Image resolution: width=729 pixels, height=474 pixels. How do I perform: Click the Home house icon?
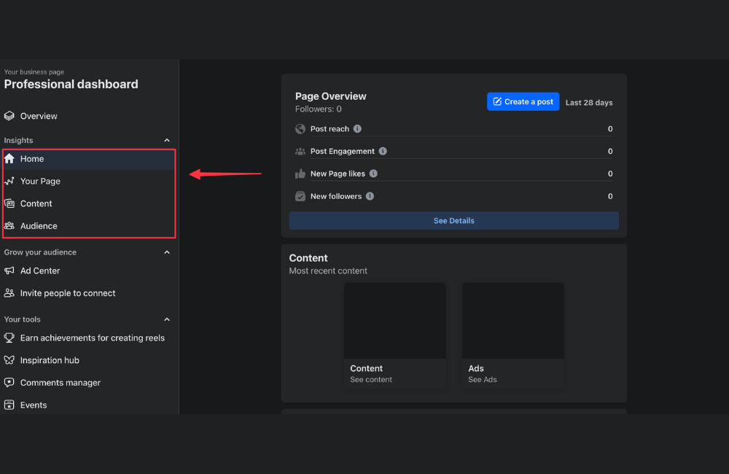[9, 158]
